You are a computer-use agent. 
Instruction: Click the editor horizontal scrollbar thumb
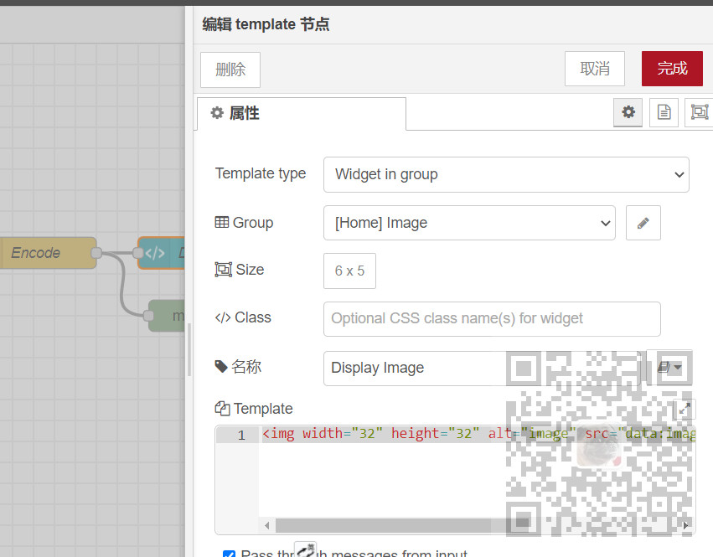(402, 526)
